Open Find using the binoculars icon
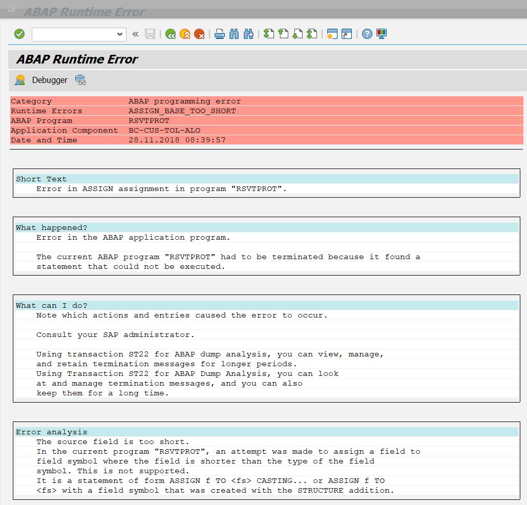This screenshot has width=527, height=505. point(234,34)
